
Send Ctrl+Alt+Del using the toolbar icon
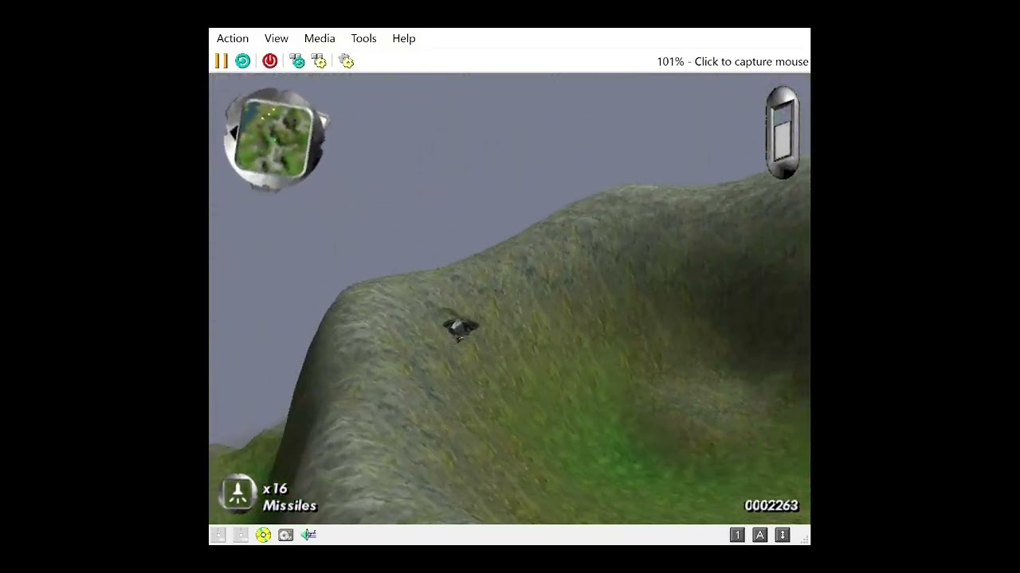click(297, 61)
